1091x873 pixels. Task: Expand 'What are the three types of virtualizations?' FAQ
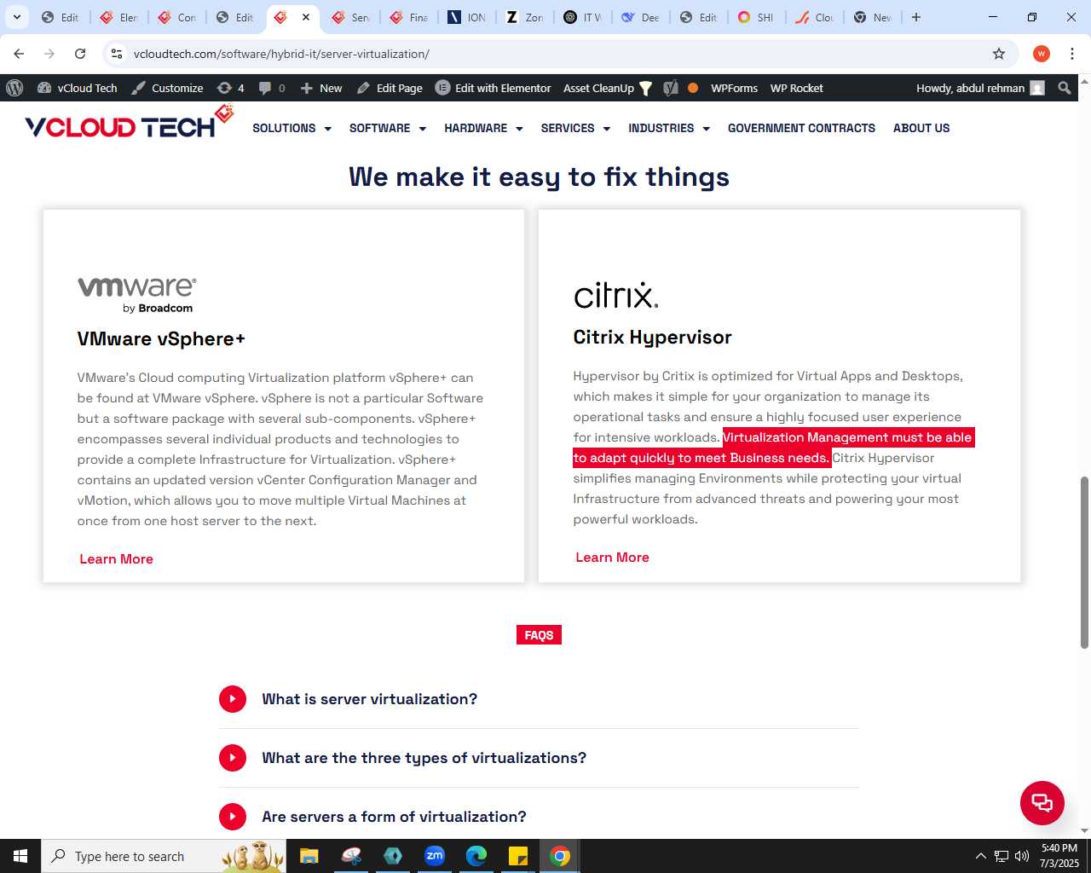[x=539, y=758]
